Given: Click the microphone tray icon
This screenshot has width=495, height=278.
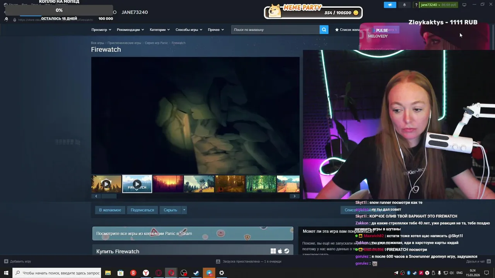Looking at the screenshot, I should tap(439, 273).
